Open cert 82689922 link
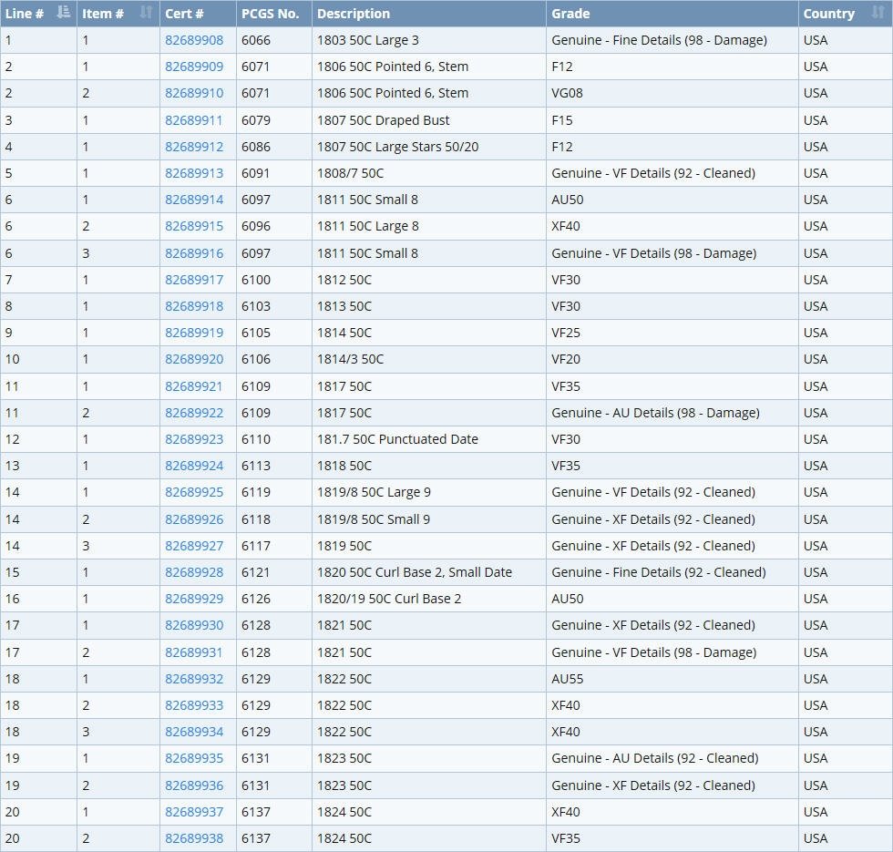This screenshot has height=852, width=893. 194,413
